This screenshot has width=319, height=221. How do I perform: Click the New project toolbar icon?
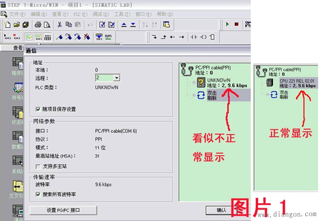(x=8, y=24)
